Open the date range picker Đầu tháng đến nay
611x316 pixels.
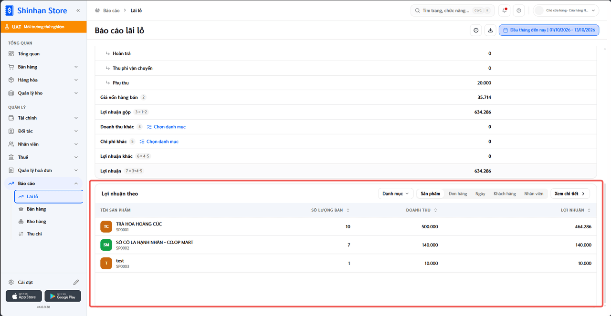coord(549,31)
